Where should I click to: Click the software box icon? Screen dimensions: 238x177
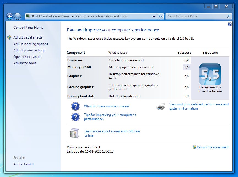click(x=74, y=133)
